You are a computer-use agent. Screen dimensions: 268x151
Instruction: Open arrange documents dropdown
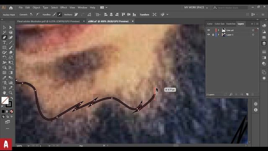tap(104, 8)
